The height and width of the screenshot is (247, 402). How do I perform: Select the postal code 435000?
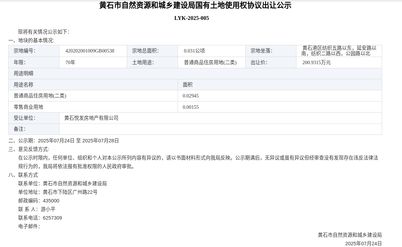[51, 201]
